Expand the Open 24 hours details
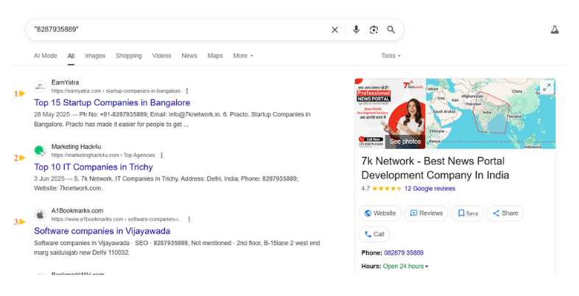The width and height of the screenshot is (579, 296). 405,266
